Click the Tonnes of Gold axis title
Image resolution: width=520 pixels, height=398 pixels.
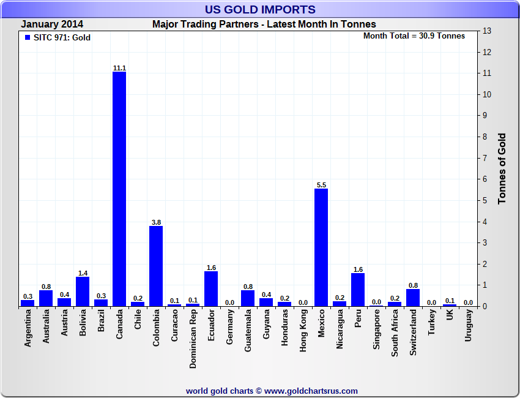[502, 168]
